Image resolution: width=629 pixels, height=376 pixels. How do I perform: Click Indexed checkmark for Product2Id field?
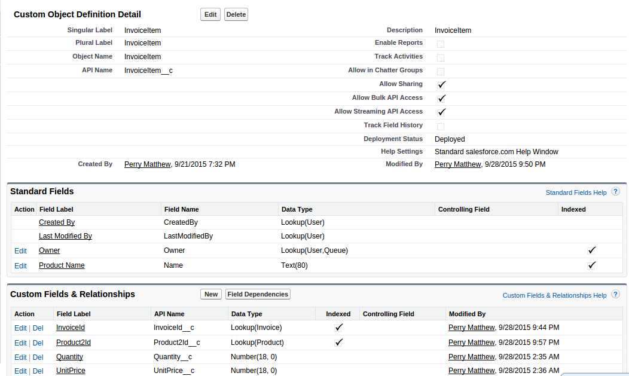tap(338, 343)
